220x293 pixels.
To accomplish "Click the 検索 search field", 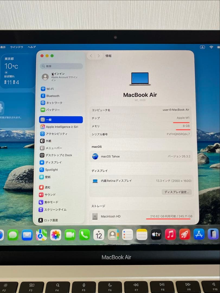I will click(61, 66).
